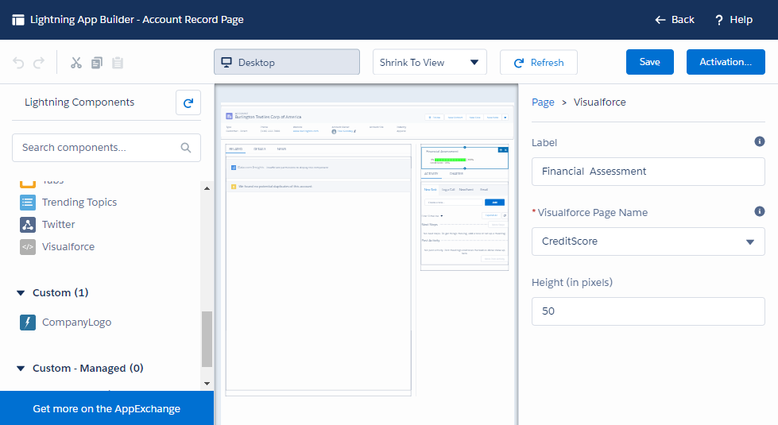The image size is (778, 425).
Task: Click the Height in pixels field
Action: (x=648, y=311)
